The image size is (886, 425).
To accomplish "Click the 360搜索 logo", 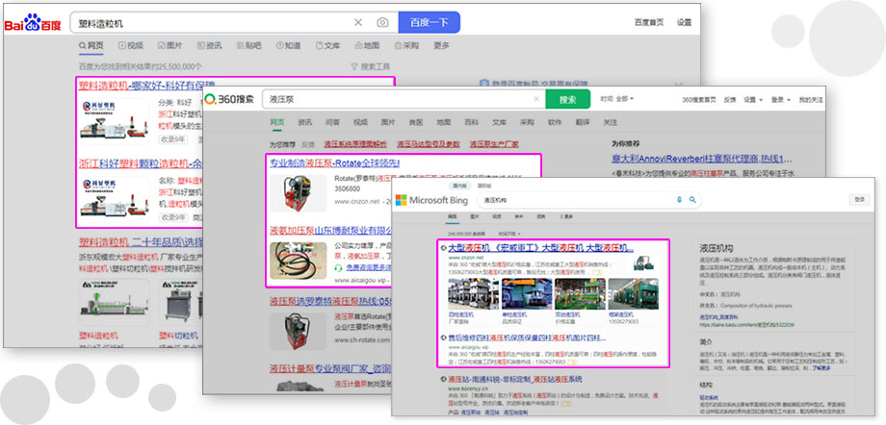I will [230, 99].
